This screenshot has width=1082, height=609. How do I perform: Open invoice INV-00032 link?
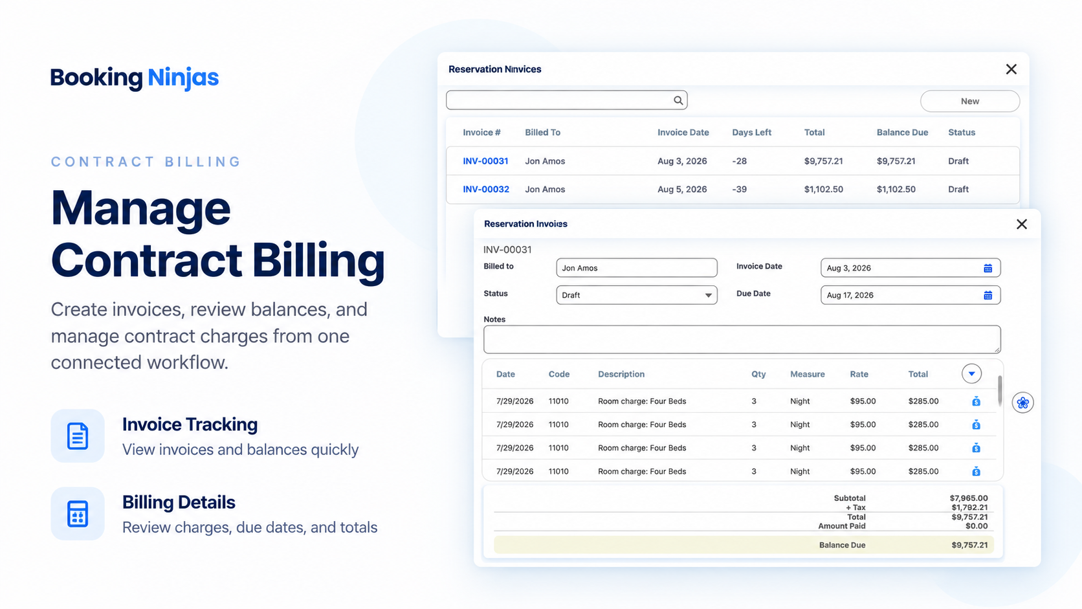485,190
